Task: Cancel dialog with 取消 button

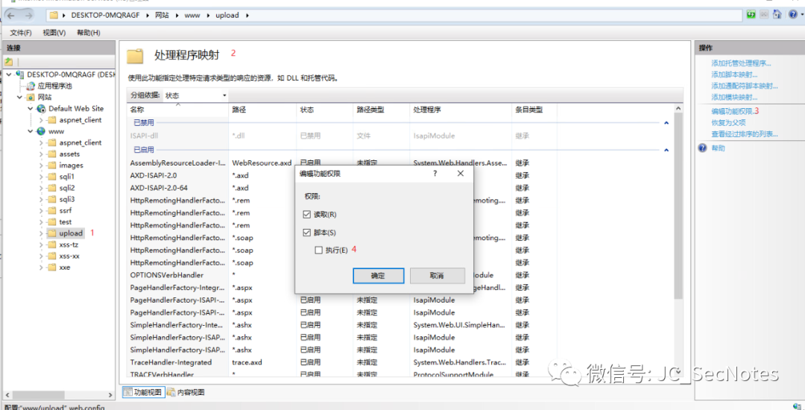Action: pos(437,276)
